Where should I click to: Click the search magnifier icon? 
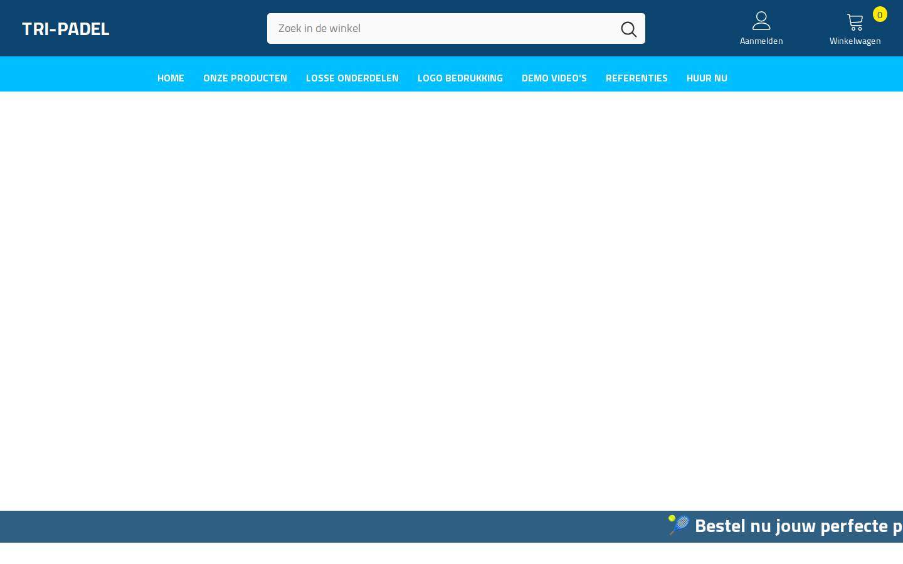(x=628, y=29)
